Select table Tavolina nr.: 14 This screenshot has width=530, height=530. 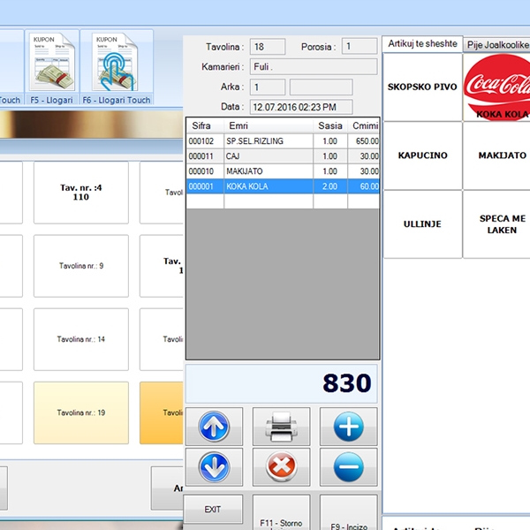coord(81,339)
